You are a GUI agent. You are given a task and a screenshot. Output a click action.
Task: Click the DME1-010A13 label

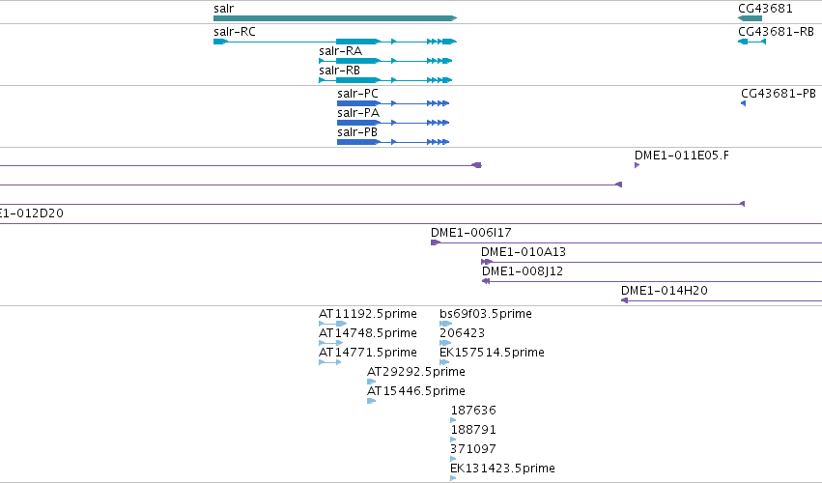524,252
